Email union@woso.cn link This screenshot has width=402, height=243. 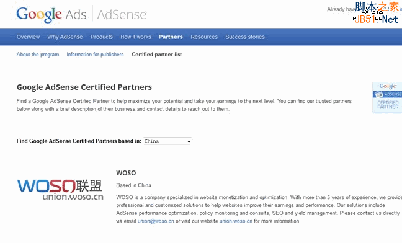point(156,221)
